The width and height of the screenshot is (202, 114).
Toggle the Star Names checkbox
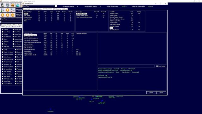pos(13,44)
